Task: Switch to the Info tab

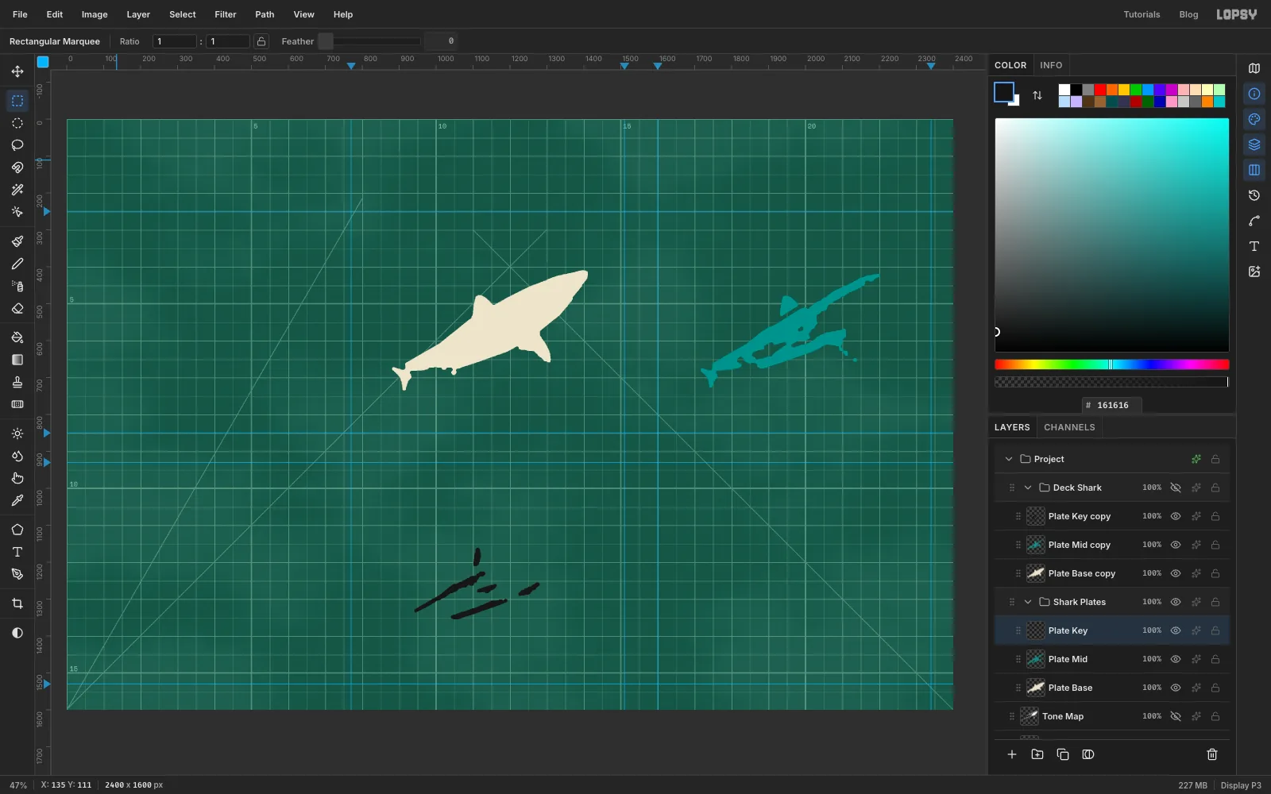Action: coord(1051,65)
